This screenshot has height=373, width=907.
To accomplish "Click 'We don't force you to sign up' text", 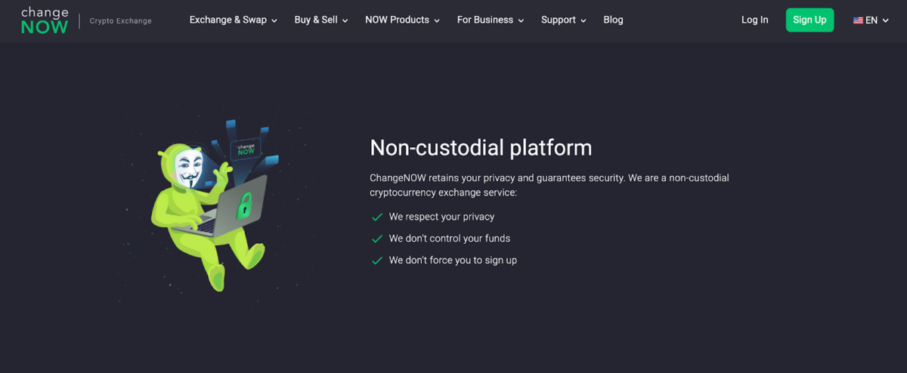I will (453, 260).
